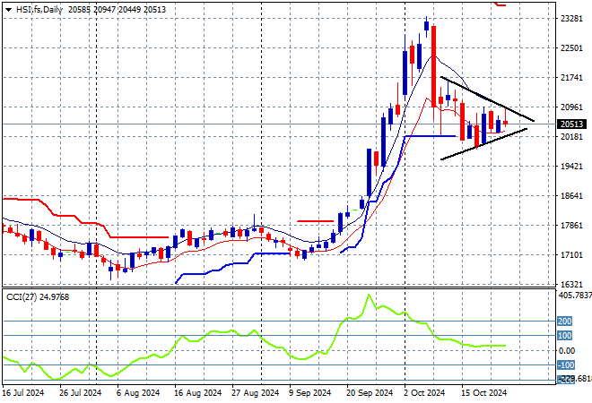Image resolution: width=592 pixels, height=403 pixels.
Task: Select the blue horizontal support line near 20181
Action: 430,136
